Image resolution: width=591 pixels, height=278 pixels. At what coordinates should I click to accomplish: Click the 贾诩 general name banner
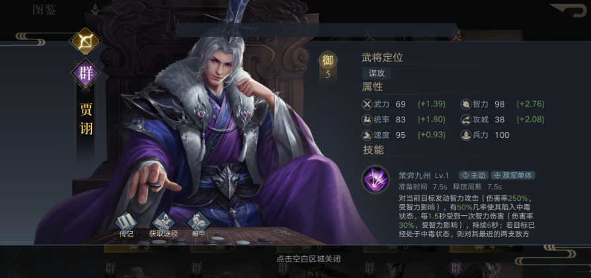[x=86, y=120]
